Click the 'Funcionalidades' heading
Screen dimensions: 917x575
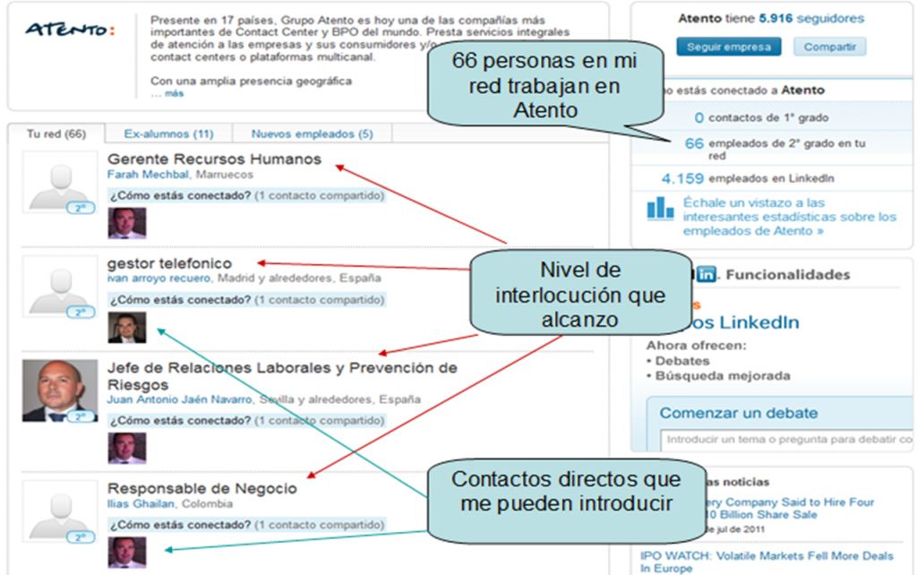(x=788, y=274)
